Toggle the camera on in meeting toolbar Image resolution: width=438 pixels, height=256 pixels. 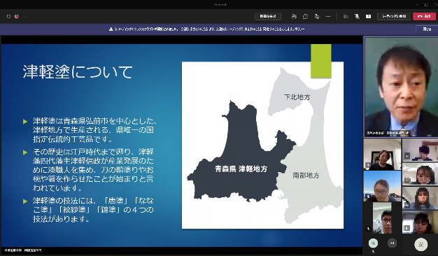click(346, 17)
